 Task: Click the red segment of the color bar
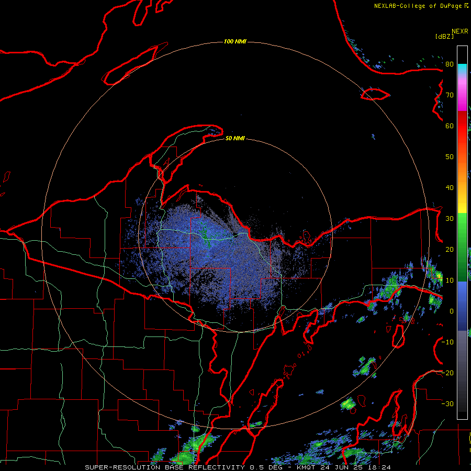point(462,126)
